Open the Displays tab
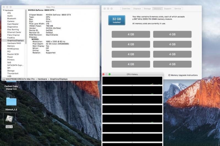220x146 pixels. point(137,9)
